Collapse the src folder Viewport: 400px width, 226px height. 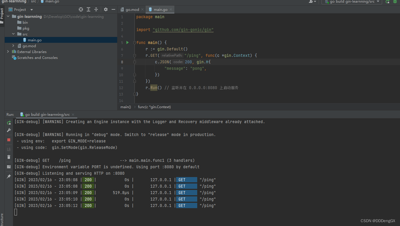coord(13,34)
